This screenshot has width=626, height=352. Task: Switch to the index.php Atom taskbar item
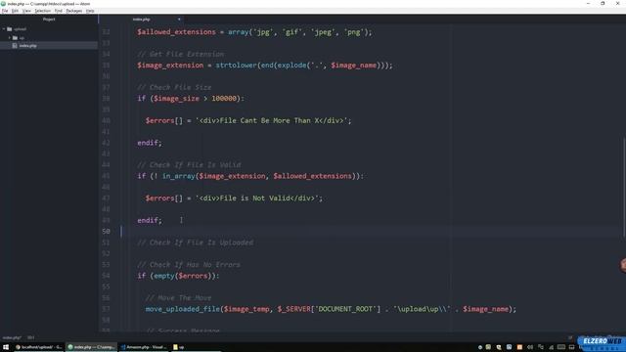click(91, 347)
